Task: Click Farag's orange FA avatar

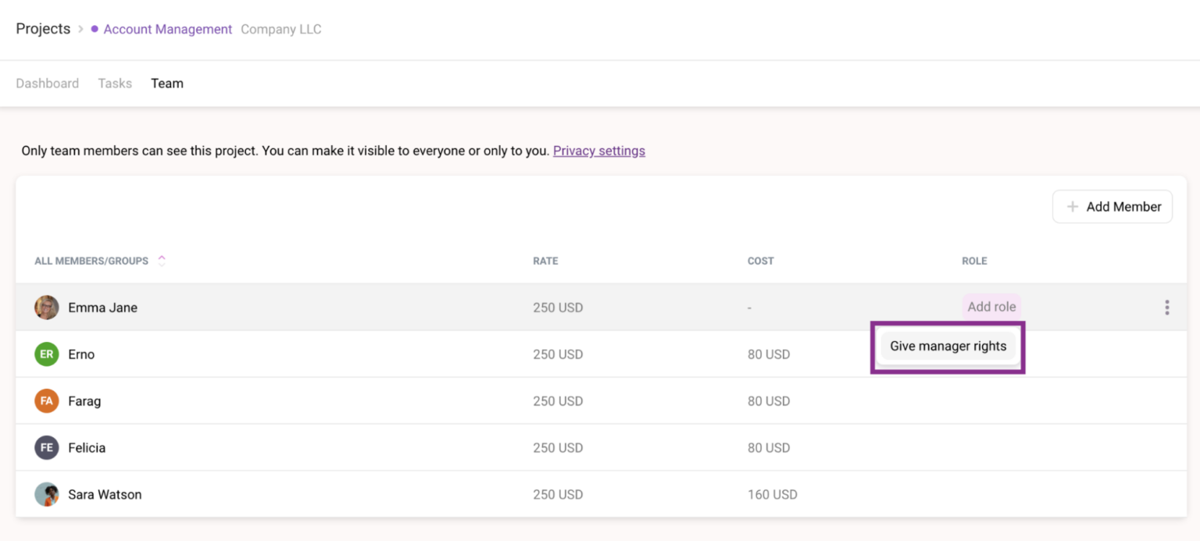Action: 47,401
